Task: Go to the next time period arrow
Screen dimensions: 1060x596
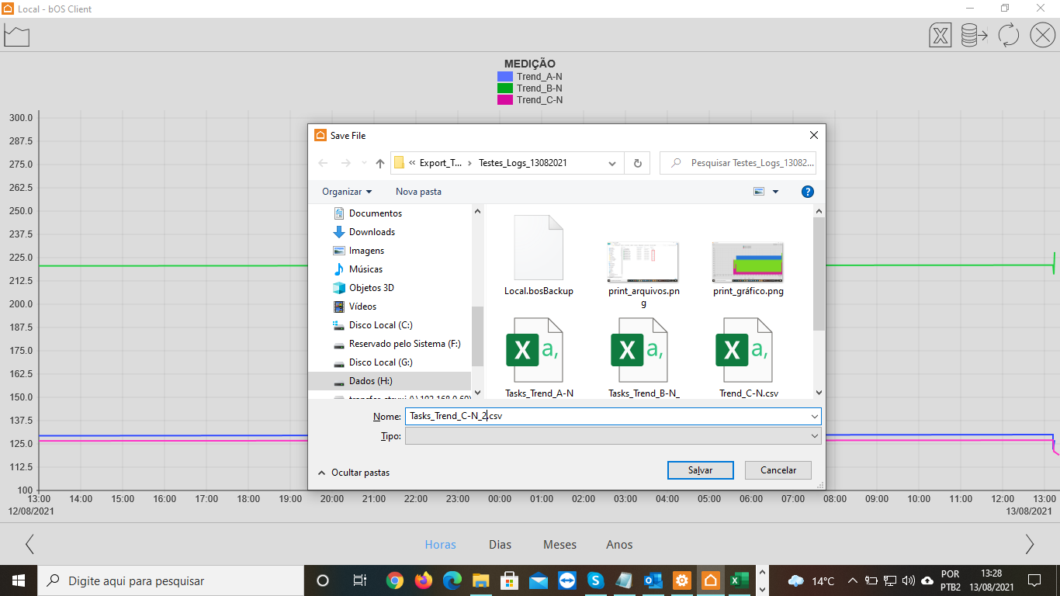Action: pos(1029,544)
